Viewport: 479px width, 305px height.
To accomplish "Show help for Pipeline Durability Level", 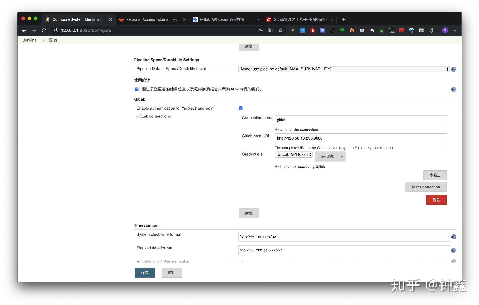I will (x=454, y=69).
